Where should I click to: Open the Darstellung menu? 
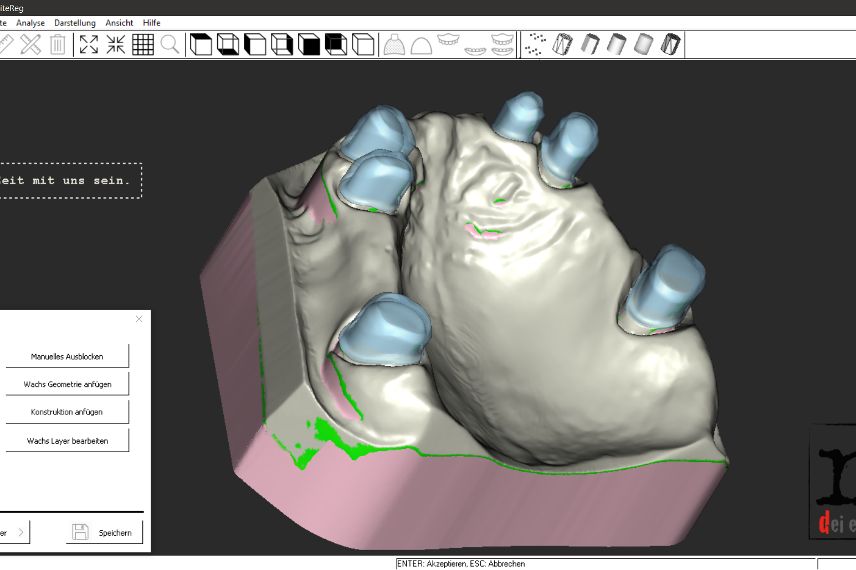click(75, 23)
